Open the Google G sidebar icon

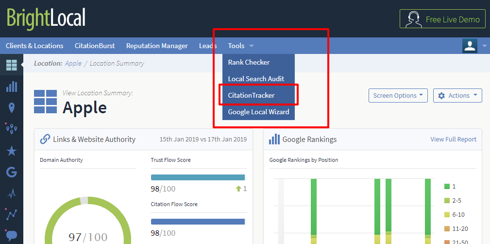(12, 172)
